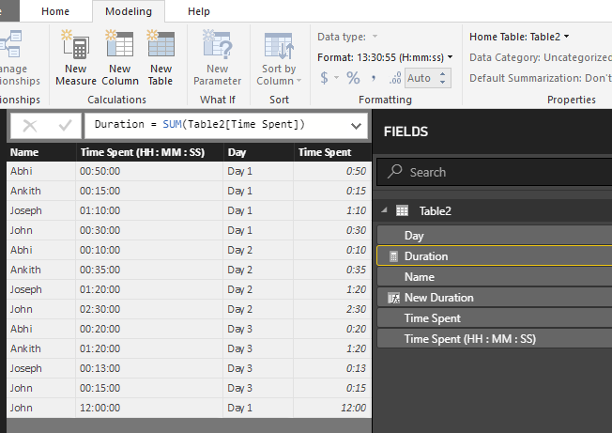The height and width of the screenshot is (433, 612).
Task: Switch to the Help tab
Action: click(x=199, y=11)
